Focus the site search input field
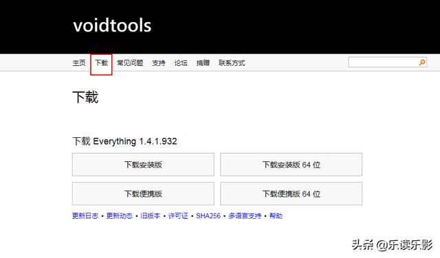The image size is (440, 258). pos(388,62)
